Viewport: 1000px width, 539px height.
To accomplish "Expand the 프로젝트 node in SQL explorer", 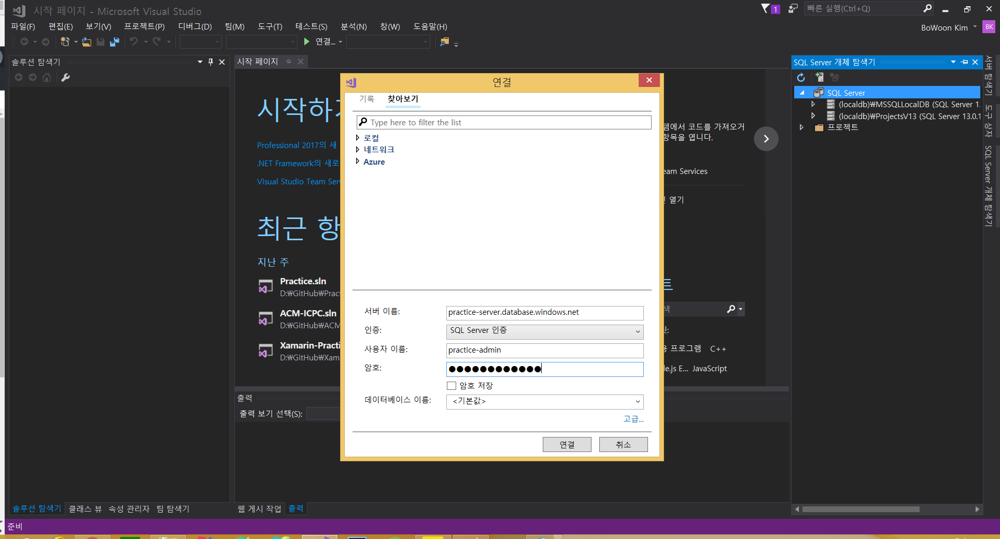I will (x=801, y=127).
